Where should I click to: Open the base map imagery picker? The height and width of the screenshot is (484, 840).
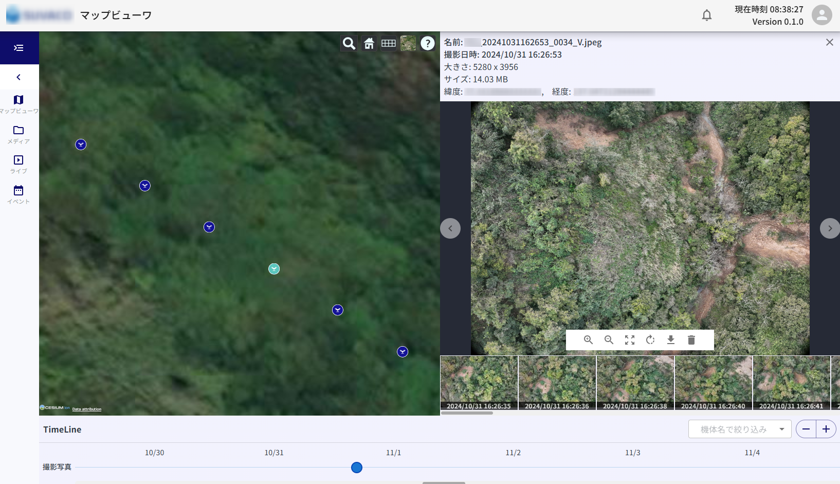point(408,43)
